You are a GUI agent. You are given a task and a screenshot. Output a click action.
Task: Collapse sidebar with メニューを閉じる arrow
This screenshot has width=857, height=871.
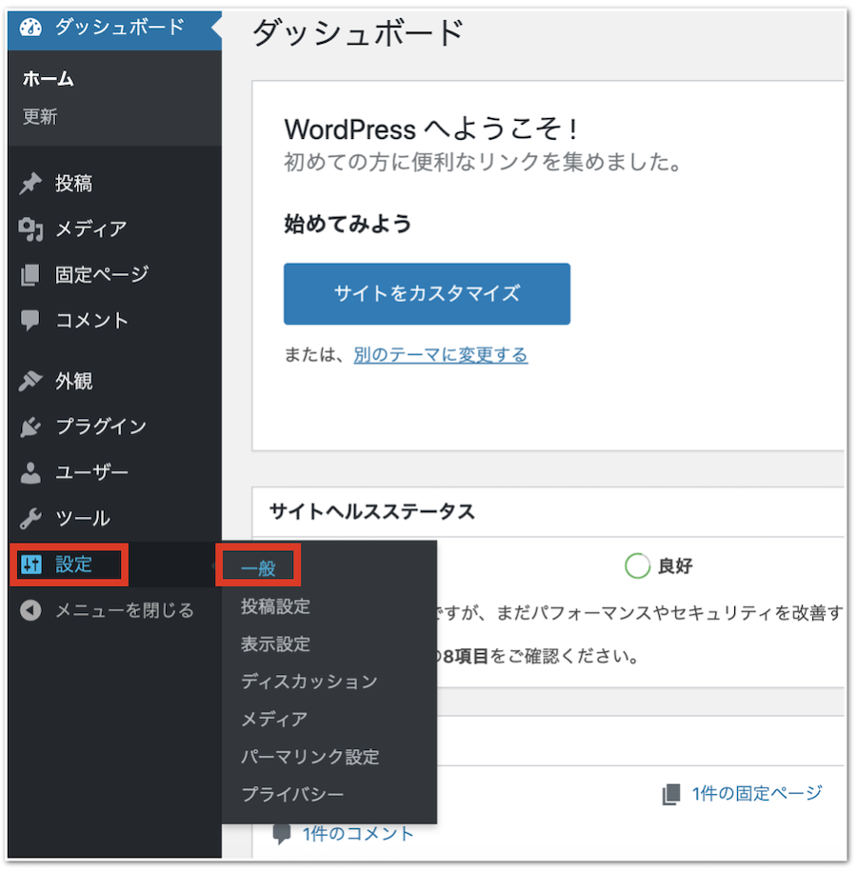pyautogui.click(x=31, y=610)
